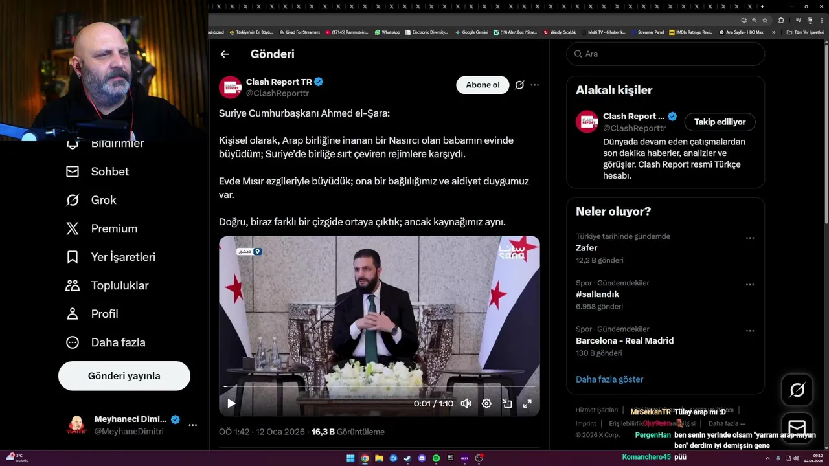The image size is (829, 466).
Task: Open Clash Report avatar in Alakalı kişiler
Action: coord(587,122)
